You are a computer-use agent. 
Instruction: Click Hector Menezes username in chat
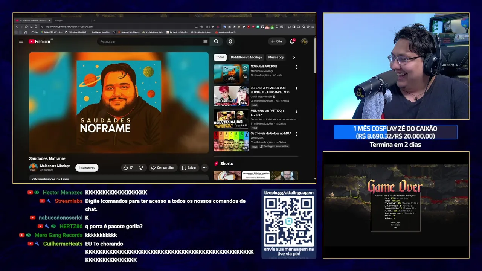(63, 192)
